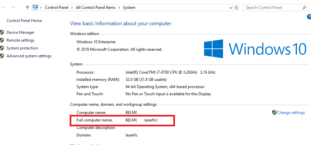The height and width of the screenshot is (145, 311).
Task: Go forward with the Forward arrow
Action: click(13, 8)
